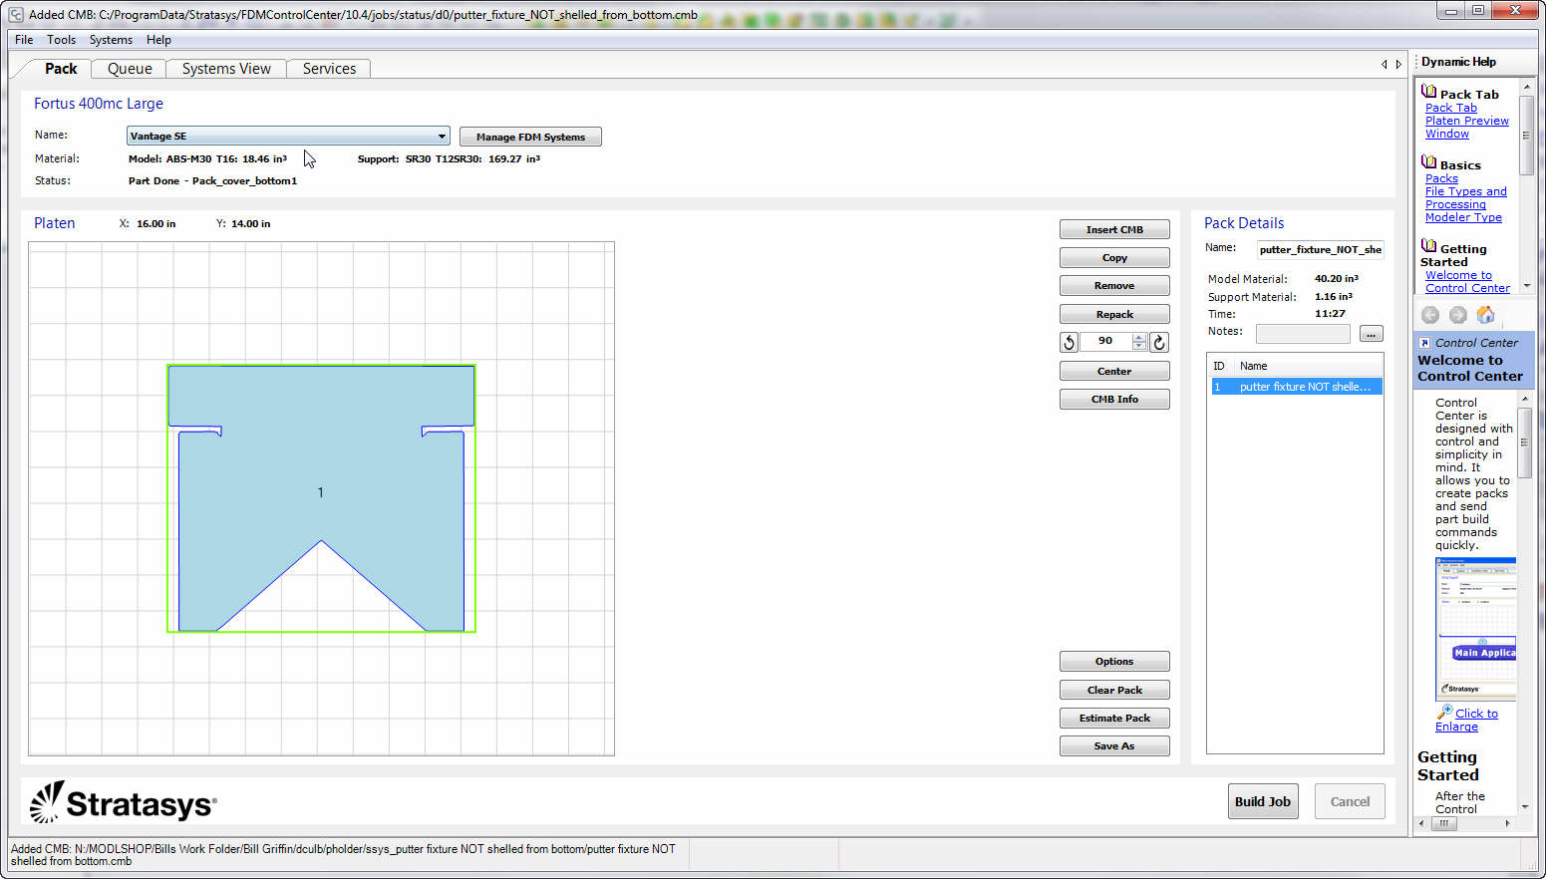
Task: Select the Pack tab
Action: pos(60,69)
